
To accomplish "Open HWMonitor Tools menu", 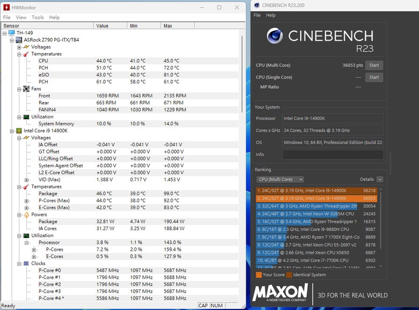I will [x=38, y=17].
